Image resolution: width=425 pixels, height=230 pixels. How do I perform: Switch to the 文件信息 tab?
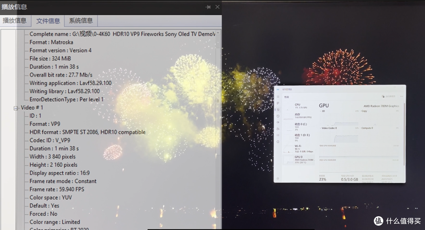click(x=48, y=21)
